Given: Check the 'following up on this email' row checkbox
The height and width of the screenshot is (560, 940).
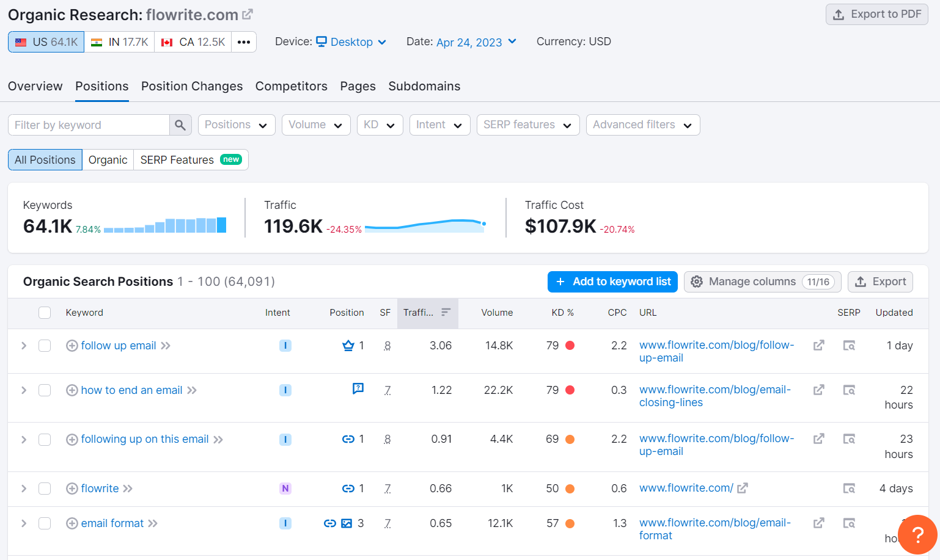Looking at the screenshot, I should click(45, 440).
